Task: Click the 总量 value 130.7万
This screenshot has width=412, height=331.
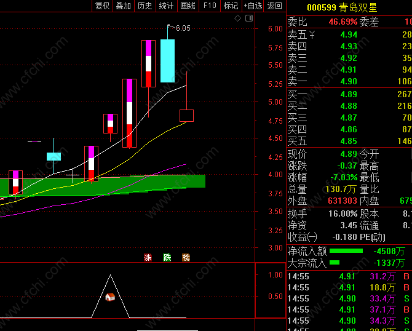Action: 341,189
